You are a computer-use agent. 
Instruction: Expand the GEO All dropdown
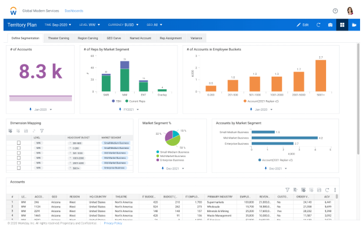[155, 25]
